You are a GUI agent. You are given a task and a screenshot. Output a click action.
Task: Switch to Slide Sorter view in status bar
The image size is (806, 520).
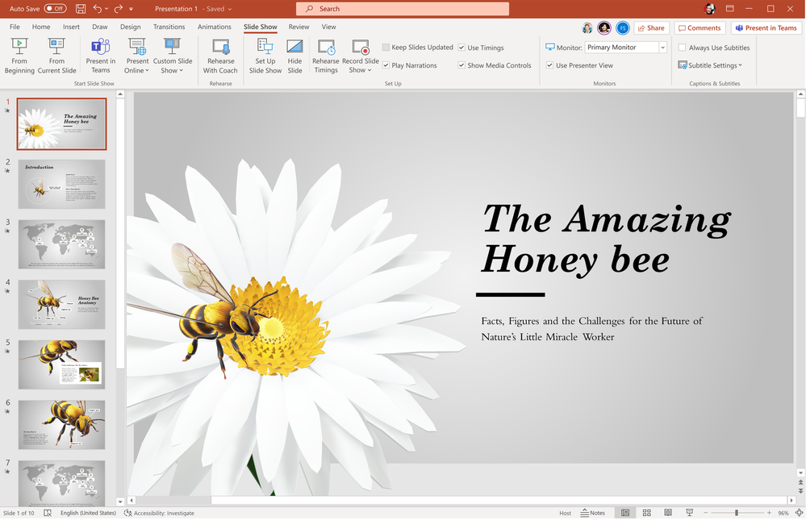coord(646,513)
